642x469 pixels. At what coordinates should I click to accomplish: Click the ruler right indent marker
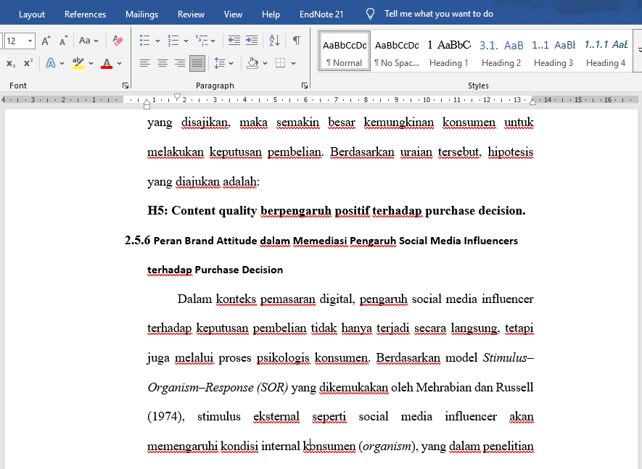(532, 102)
